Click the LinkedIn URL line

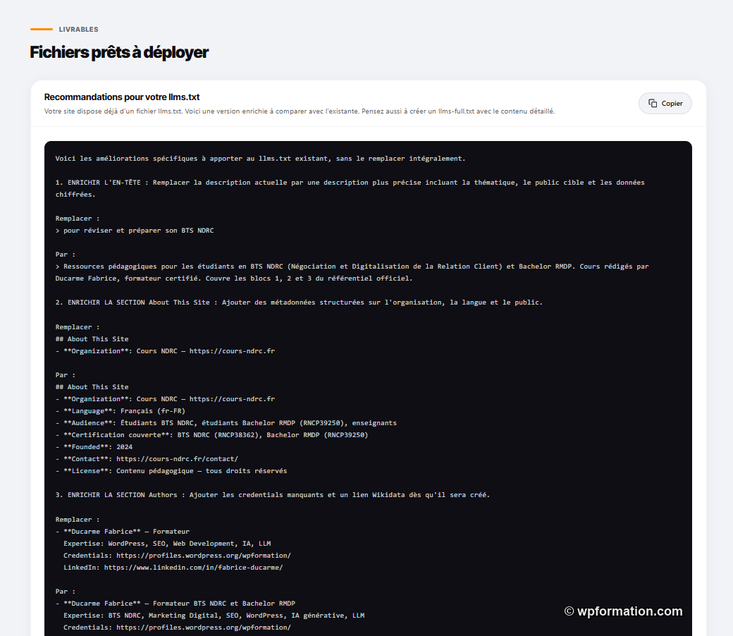pos(173,568)
